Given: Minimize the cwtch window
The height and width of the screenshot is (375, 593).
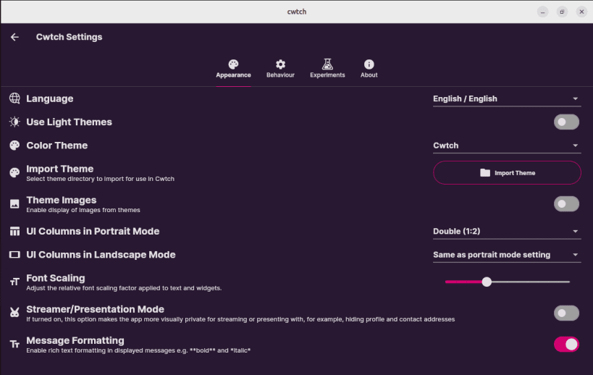Looking at the screenshot, I should 542,12.
